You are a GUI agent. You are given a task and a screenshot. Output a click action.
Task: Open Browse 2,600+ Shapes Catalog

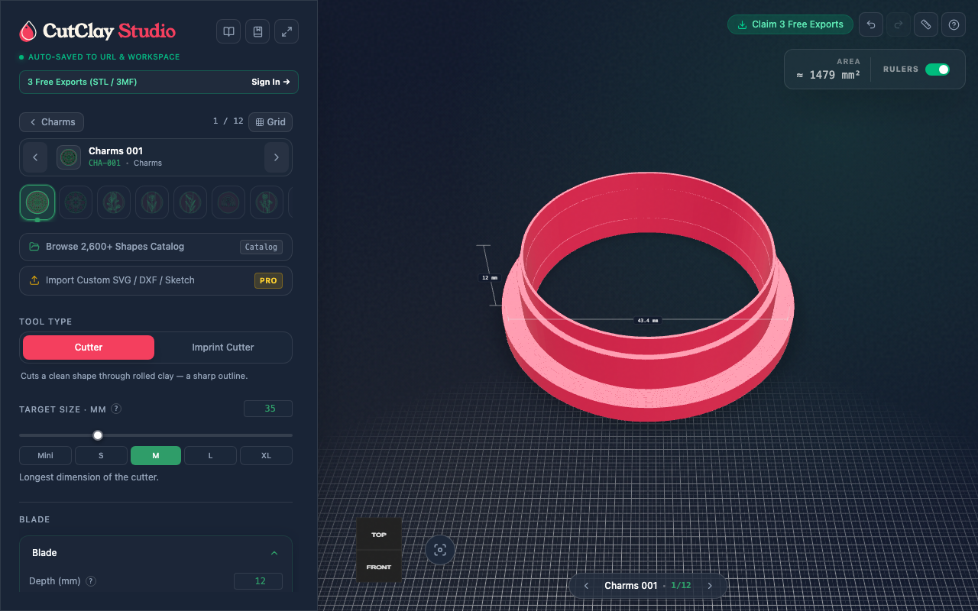pyautogui.click(x=156, y=247)
